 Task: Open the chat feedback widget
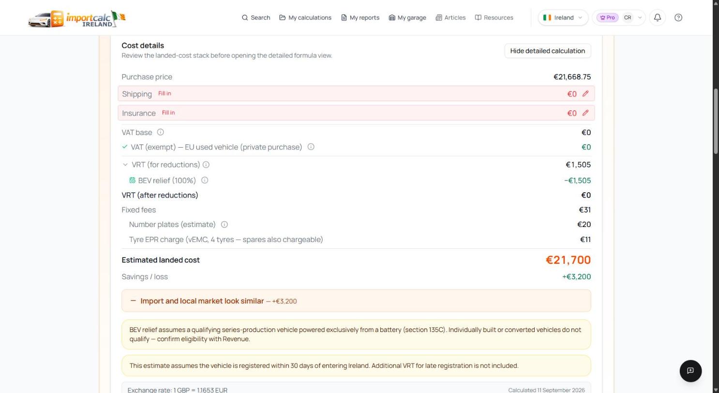point(690,371)
